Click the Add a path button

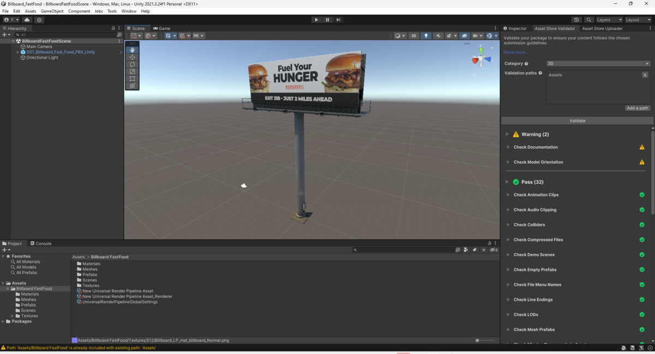638,108
